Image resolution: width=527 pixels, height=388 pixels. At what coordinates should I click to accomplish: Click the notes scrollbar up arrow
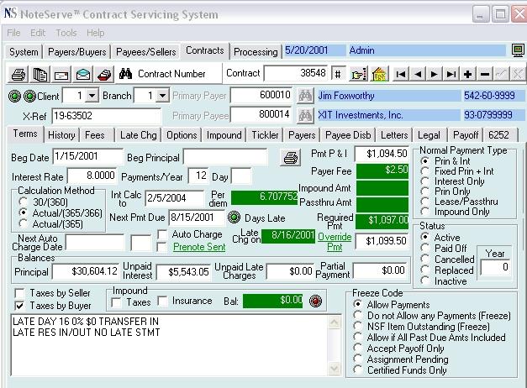[x=335, y=322]
